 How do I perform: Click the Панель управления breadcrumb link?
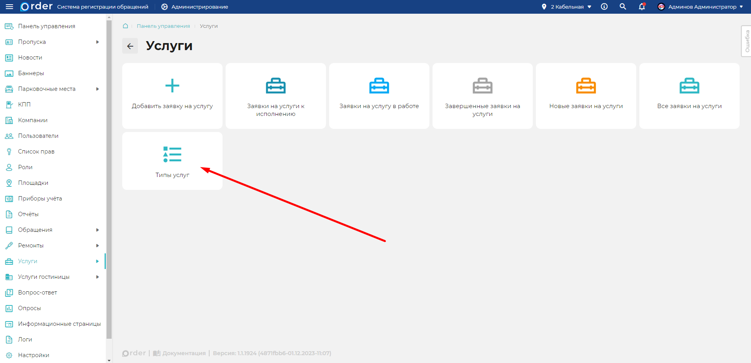coord(163,26)
